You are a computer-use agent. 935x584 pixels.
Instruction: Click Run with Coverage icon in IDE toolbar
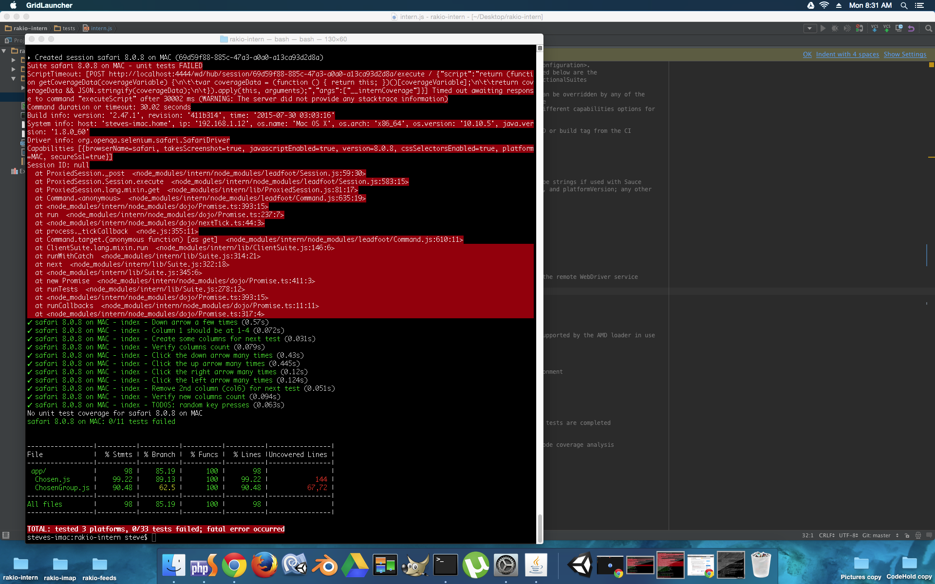847,28
